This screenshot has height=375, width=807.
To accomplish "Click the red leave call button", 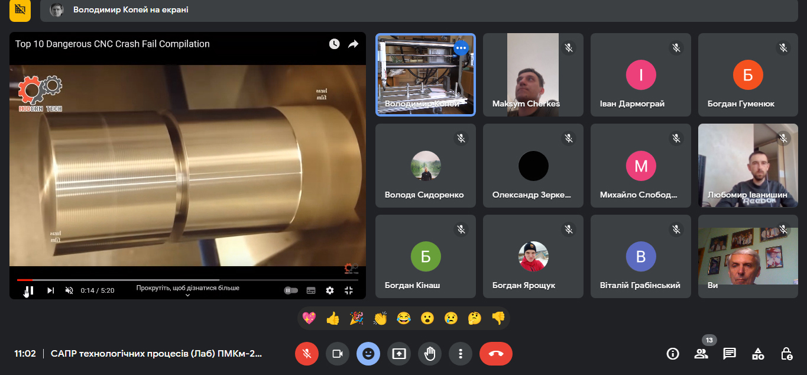I will [x=495, y=354].
